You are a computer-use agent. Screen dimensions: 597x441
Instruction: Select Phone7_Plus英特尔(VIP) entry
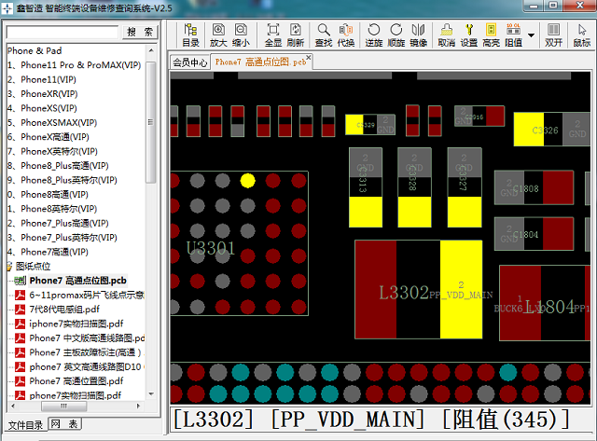coord(62,238)
